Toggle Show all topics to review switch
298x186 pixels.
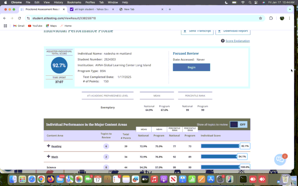[239, 124]
